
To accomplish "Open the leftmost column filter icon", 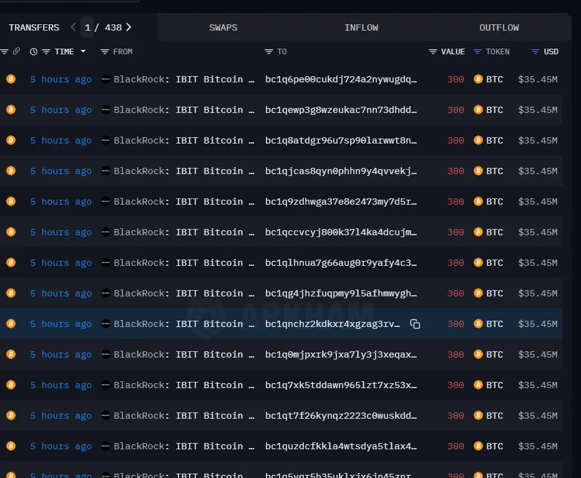I will [x=4, y=52].
